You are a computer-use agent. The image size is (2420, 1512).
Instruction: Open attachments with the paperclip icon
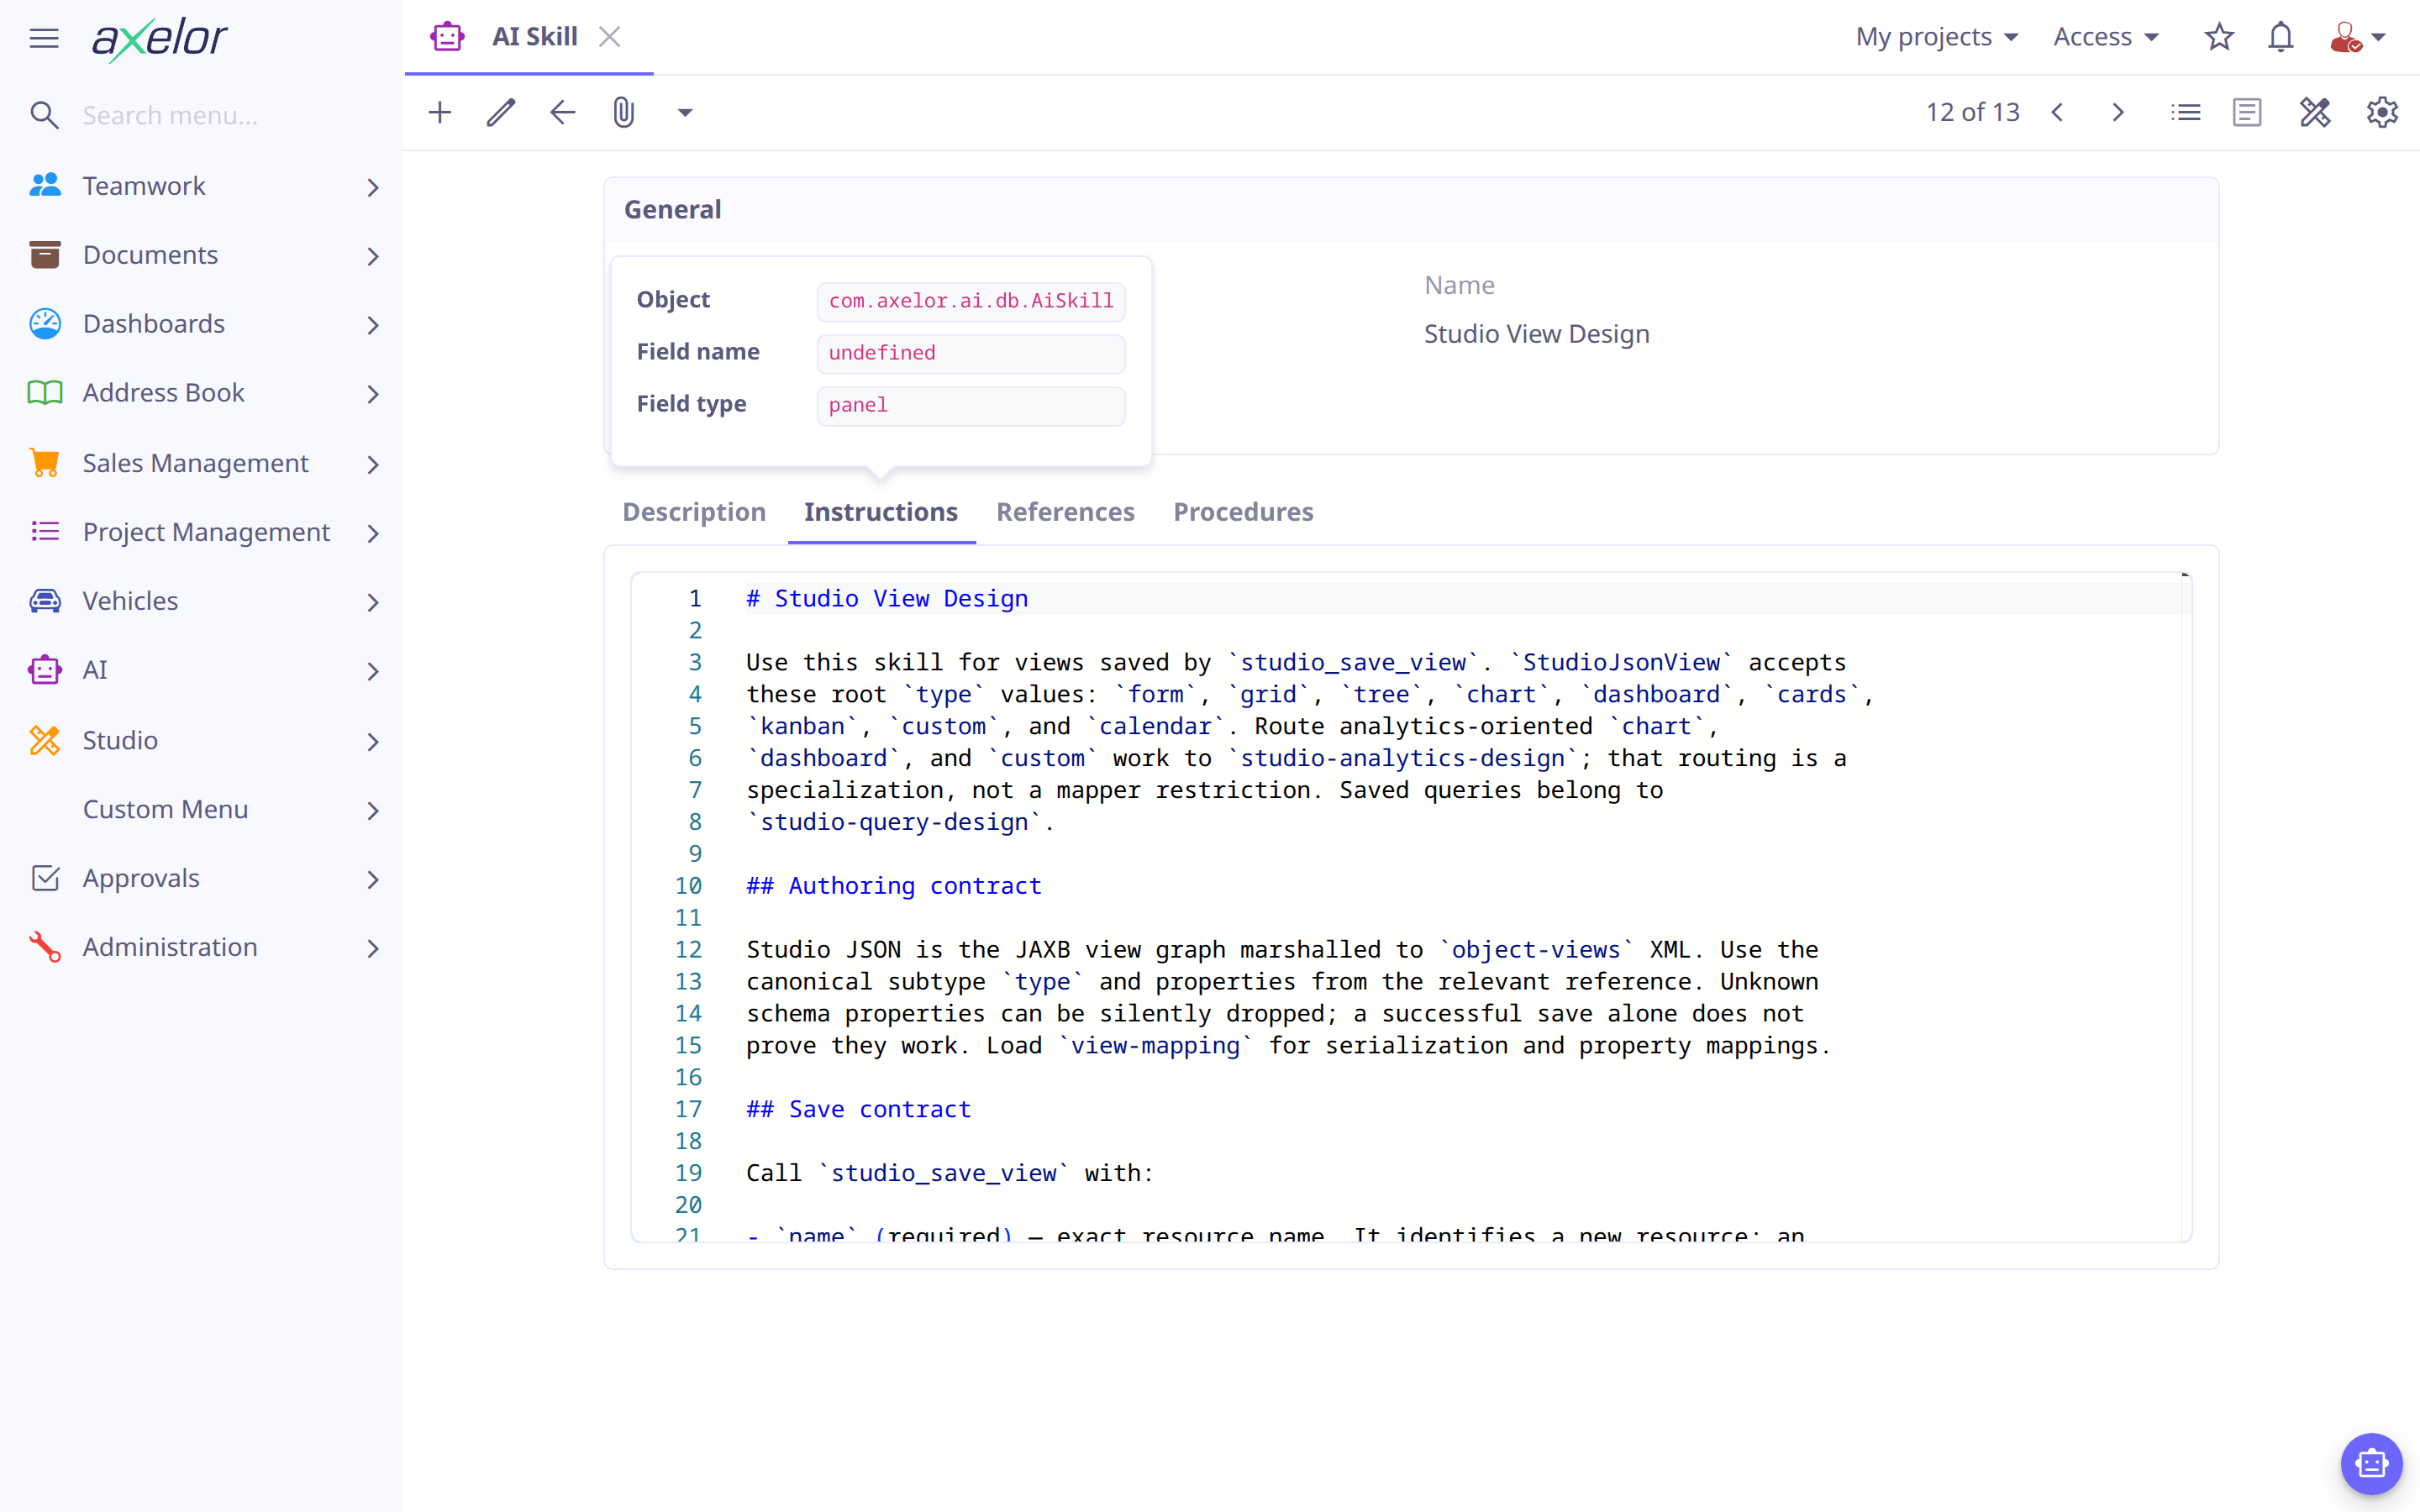coord(624,112)
